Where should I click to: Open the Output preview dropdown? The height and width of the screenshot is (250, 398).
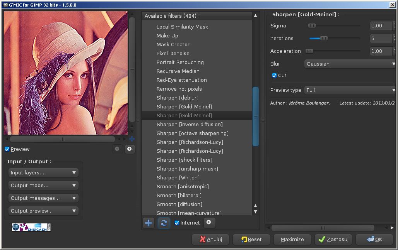[43, 211]
